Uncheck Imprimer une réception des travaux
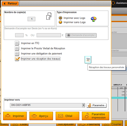Viewport: 127px width, 126px height. pyautogui.click(x=17, y=59)
